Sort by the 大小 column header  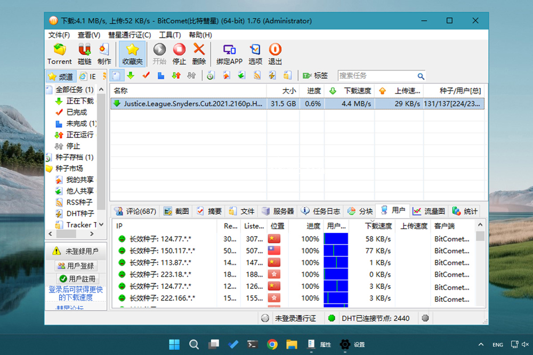point(283,91)
